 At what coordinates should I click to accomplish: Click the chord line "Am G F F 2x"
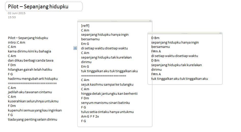(90, 116)
